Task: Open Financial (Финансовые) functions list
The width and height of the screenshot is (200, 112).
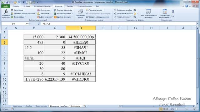Action: [x=18, y=17]
